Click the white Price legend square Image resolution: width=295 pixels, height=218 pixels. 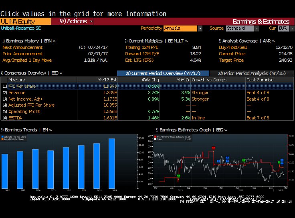[155, 139]
